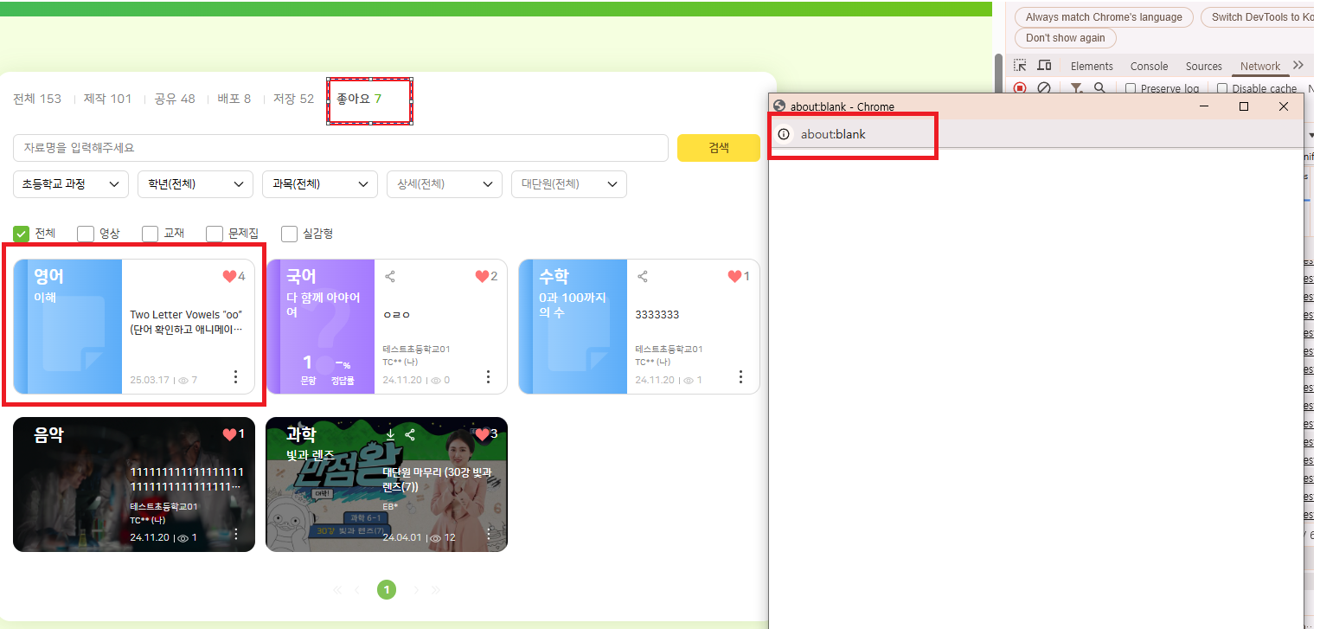Image resolution: width=1320 pixels, height=629 pixels.
Task: Open the 초등학교 과정 dropdown
Action: click(71, 184)
